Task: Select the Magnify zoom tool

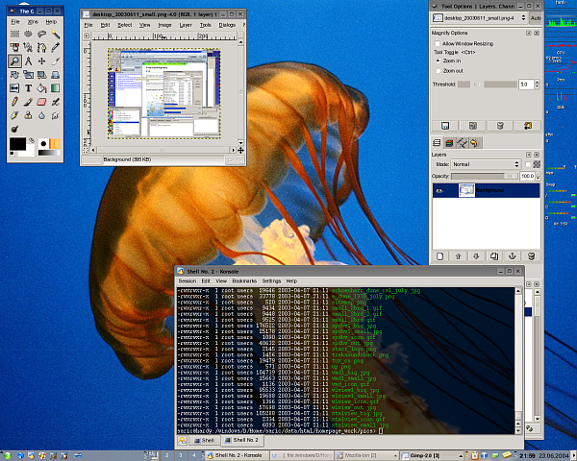Action: (15, 61)
